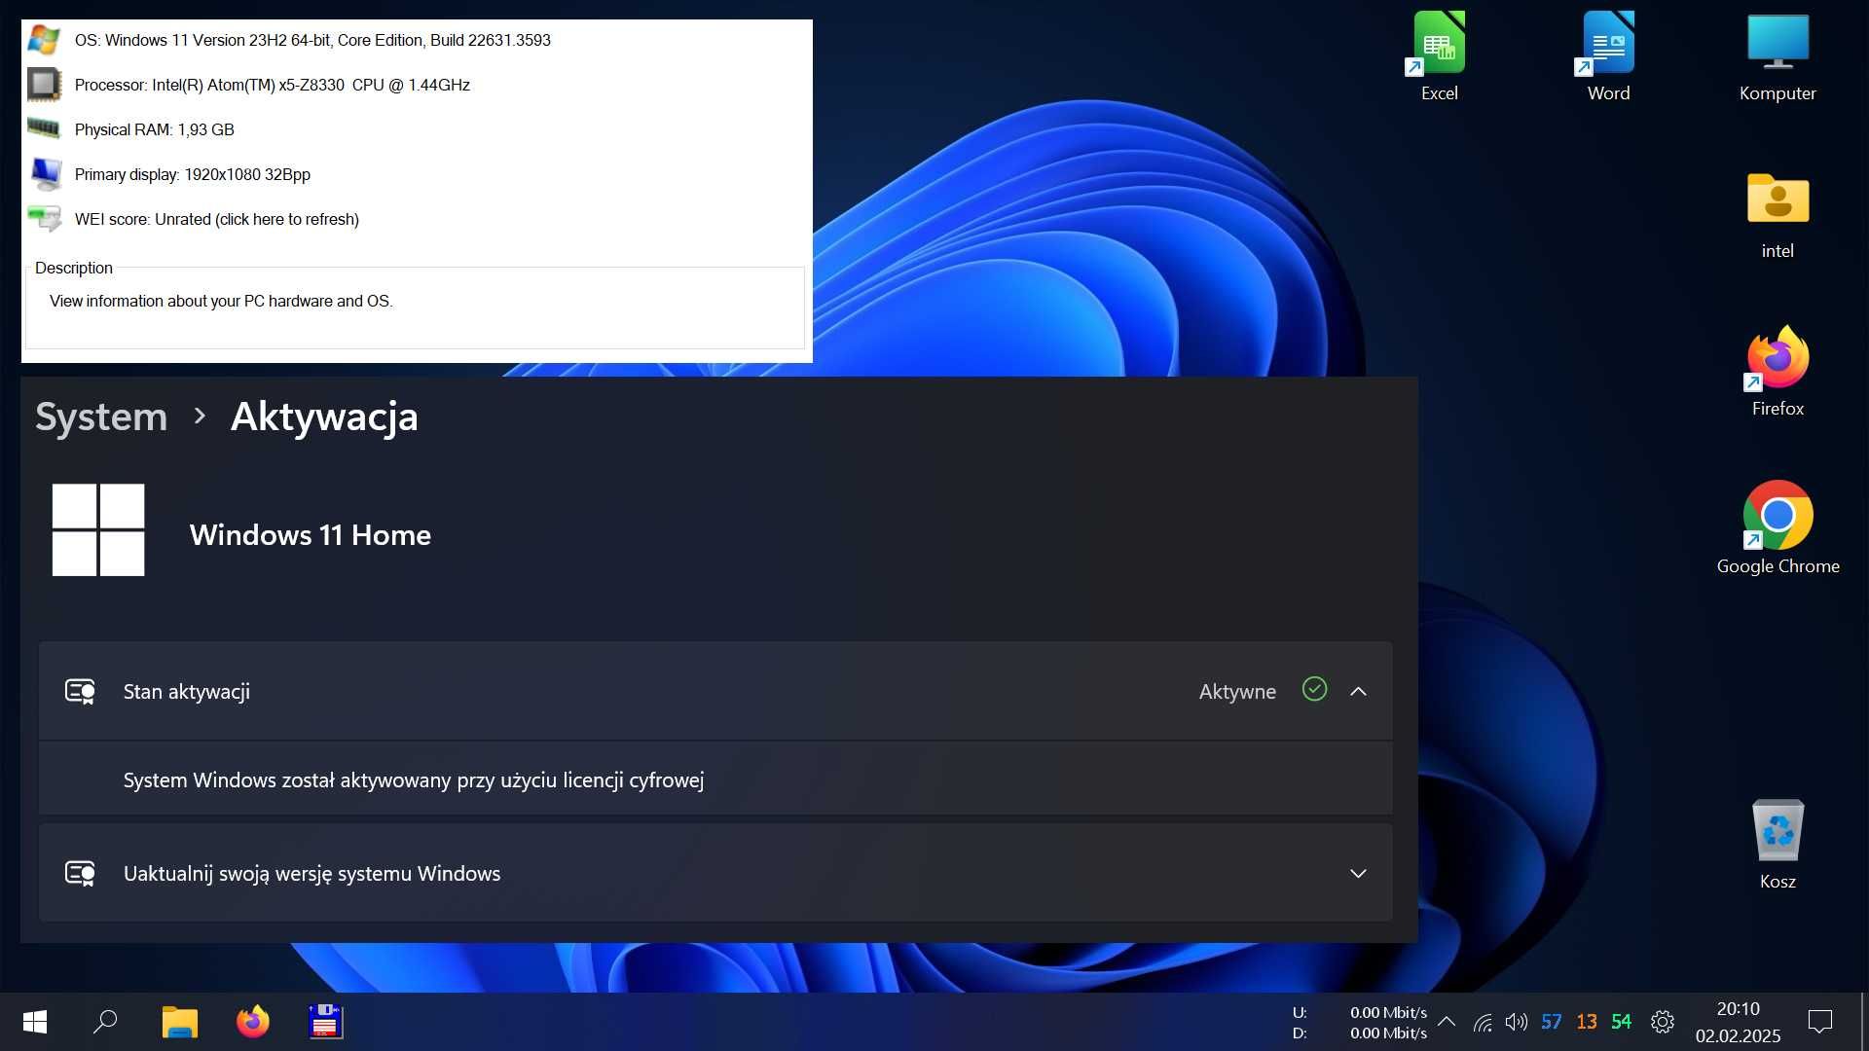Show hidden tray icons chevron

[x=1447, y=1022]
